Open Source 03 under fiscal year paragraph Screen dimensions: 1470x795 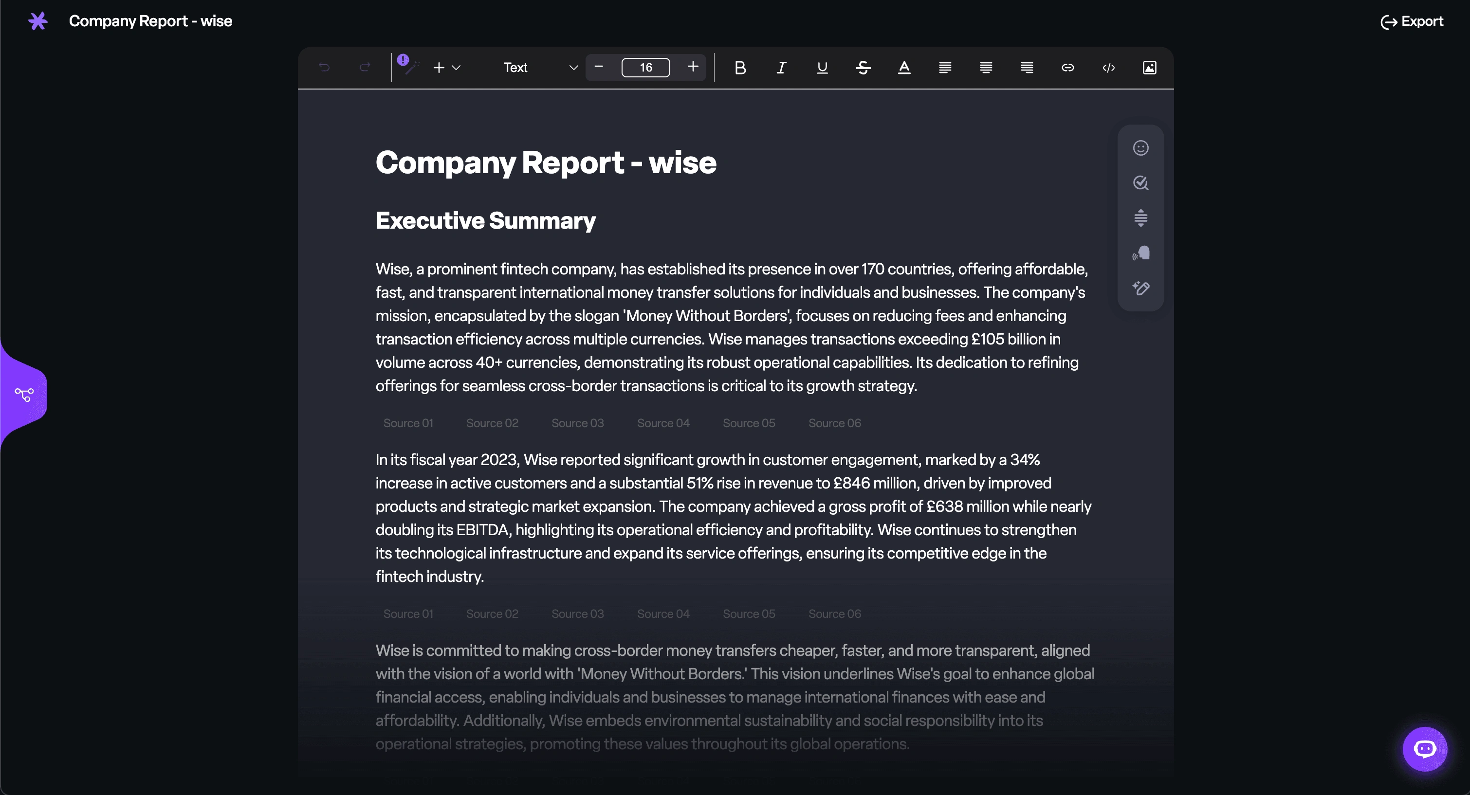pos(577,614)
